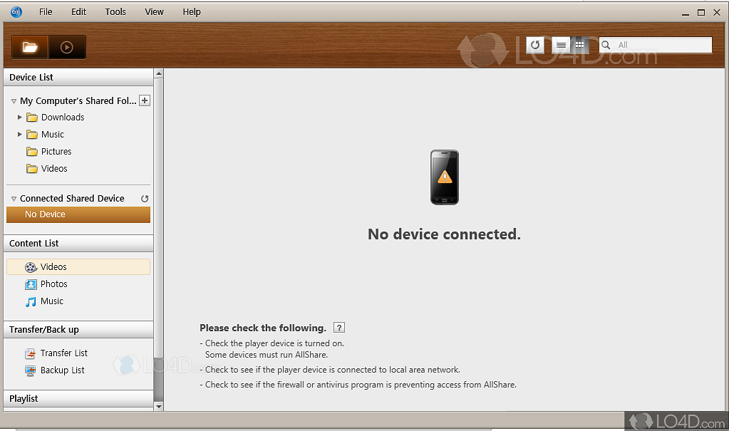
Task: Select the Downloads folder icon
Action: pos(32,117)
